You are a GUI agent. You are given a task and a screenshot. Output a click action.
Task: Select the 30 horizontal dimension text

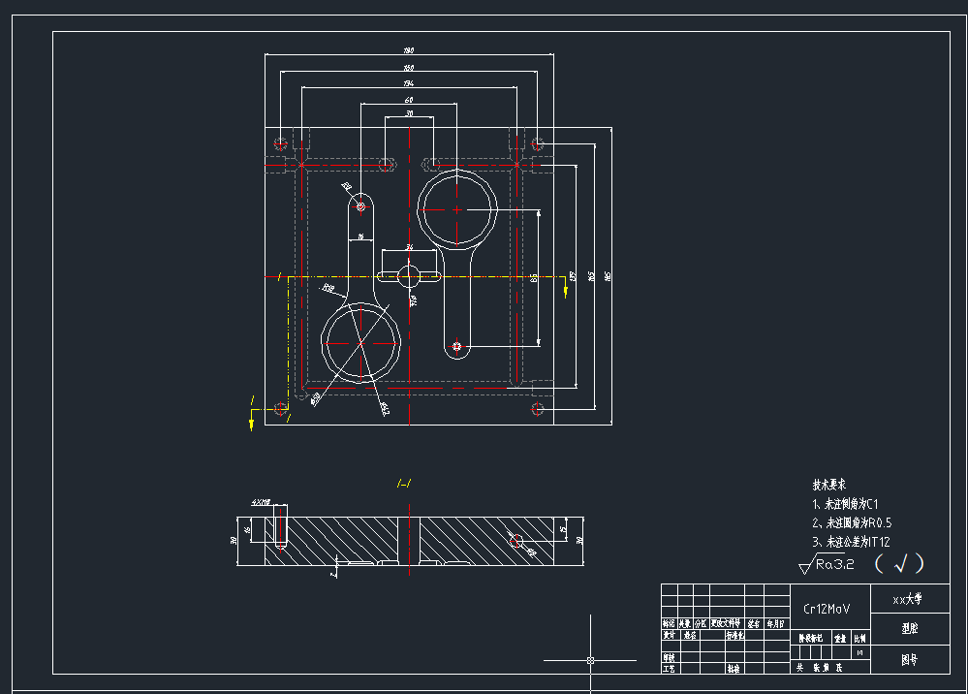pos(409,113)
